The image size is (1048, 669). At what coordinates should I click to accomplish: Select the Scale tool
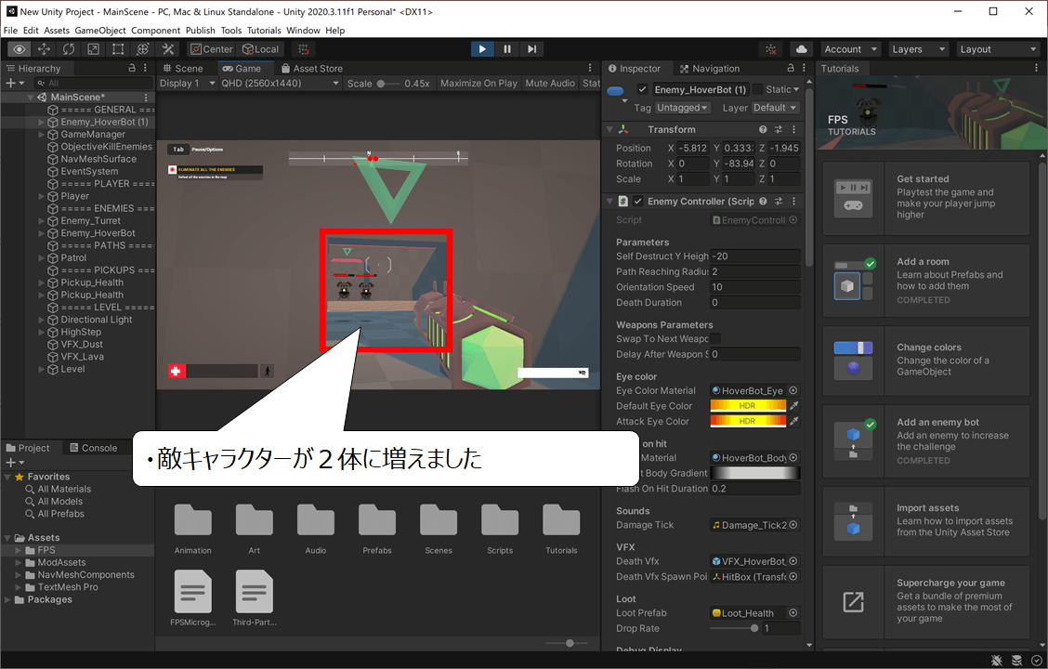pos(93,49)
